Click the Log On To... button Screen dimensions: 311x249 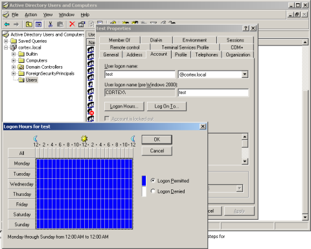click(167, 106)
